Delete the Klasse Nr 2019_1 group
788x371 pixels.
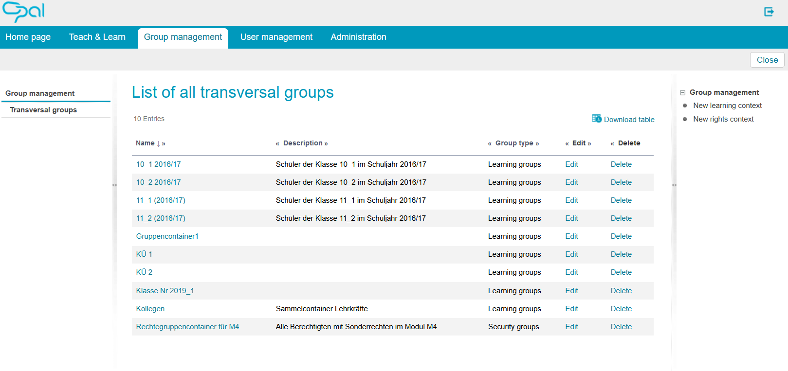pyautogui.click(x=621, y=291)
